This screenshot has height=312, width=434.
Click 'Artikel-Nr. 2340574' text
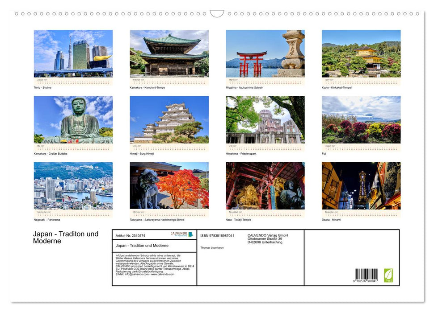pyautogui.click(x=130, y=235)
